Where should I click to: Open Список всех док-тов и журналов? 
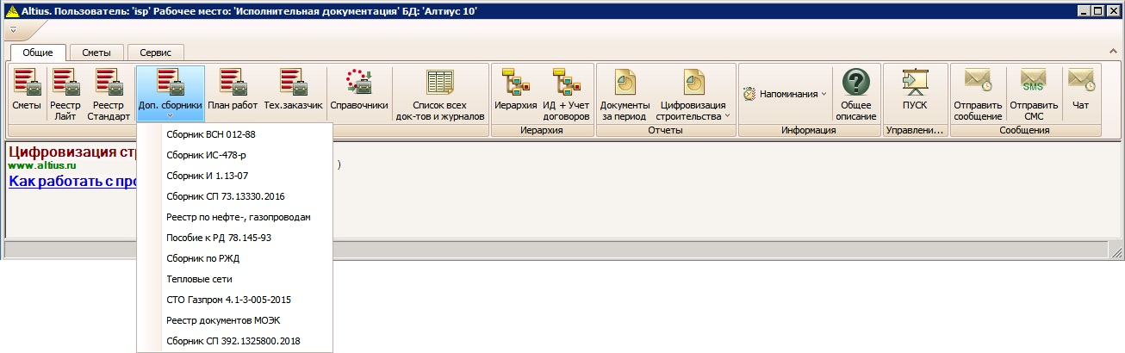pos(439,93)
